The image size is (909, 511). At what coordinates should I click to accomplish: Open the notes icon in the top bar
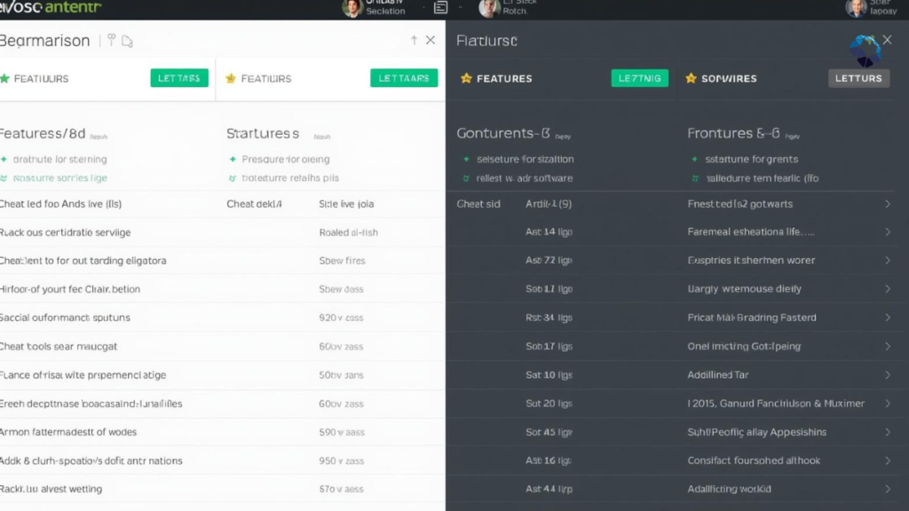pos(440,7)
